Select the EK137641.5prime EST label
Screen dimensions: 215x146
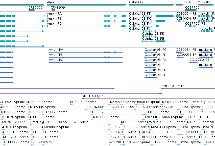click(x=44, y=132)
